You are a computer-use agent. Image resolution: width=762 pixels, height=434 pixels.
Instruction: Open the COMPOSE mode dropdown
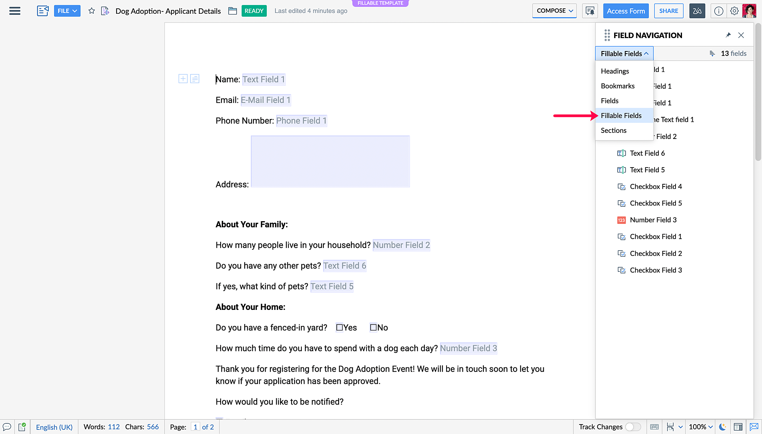554,11
